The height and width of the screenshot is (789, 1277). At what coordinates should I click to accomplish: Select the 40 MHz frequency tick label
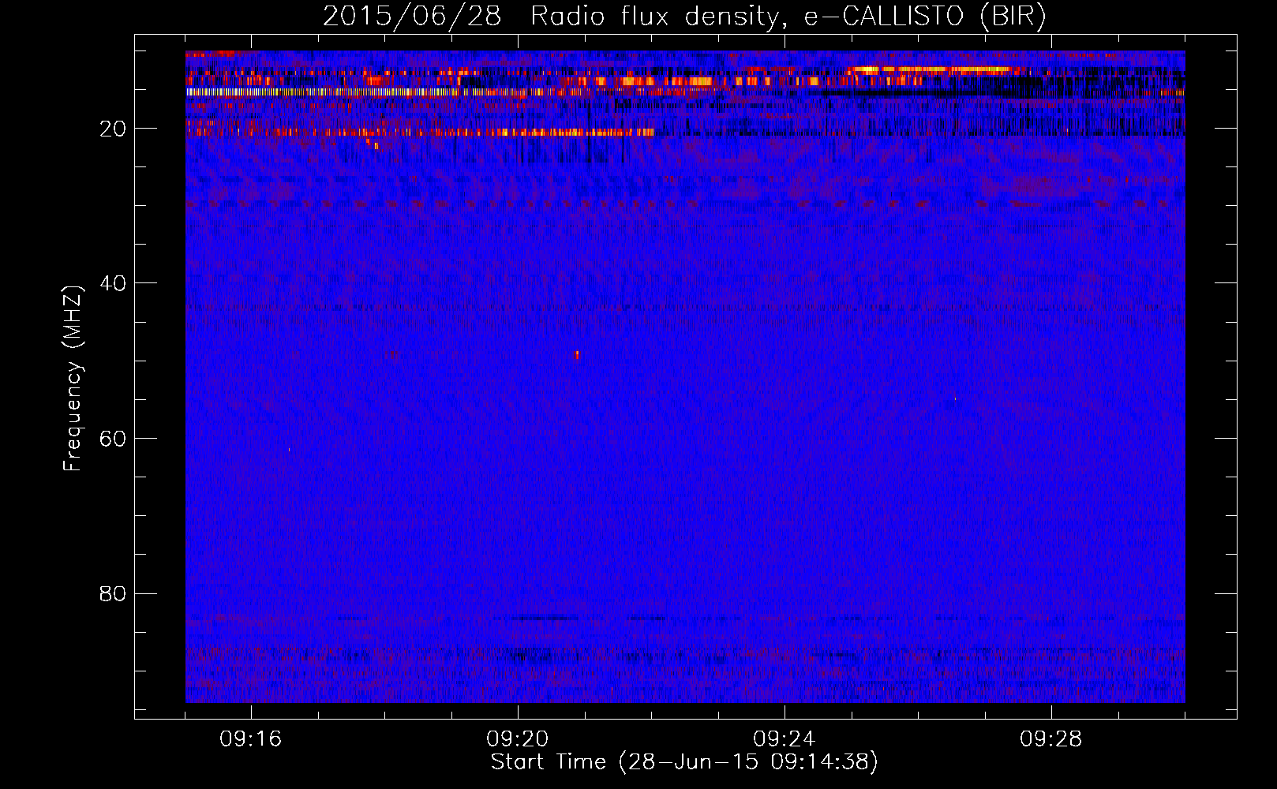[x=114, y=283]
